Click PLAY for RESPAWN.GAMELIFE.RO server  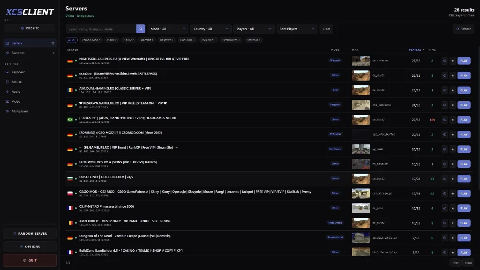[x=464, y=105]
